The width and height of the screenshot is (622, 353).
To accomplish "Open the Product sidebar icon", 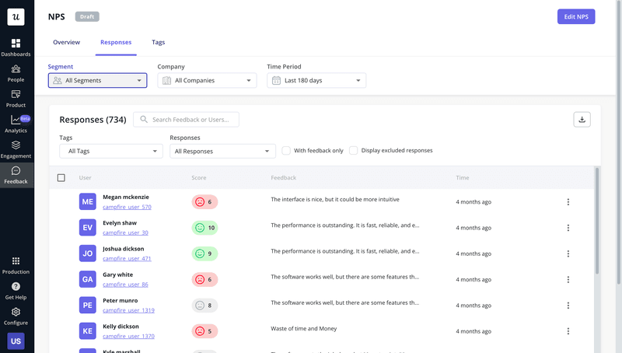I will pos(16,98).
